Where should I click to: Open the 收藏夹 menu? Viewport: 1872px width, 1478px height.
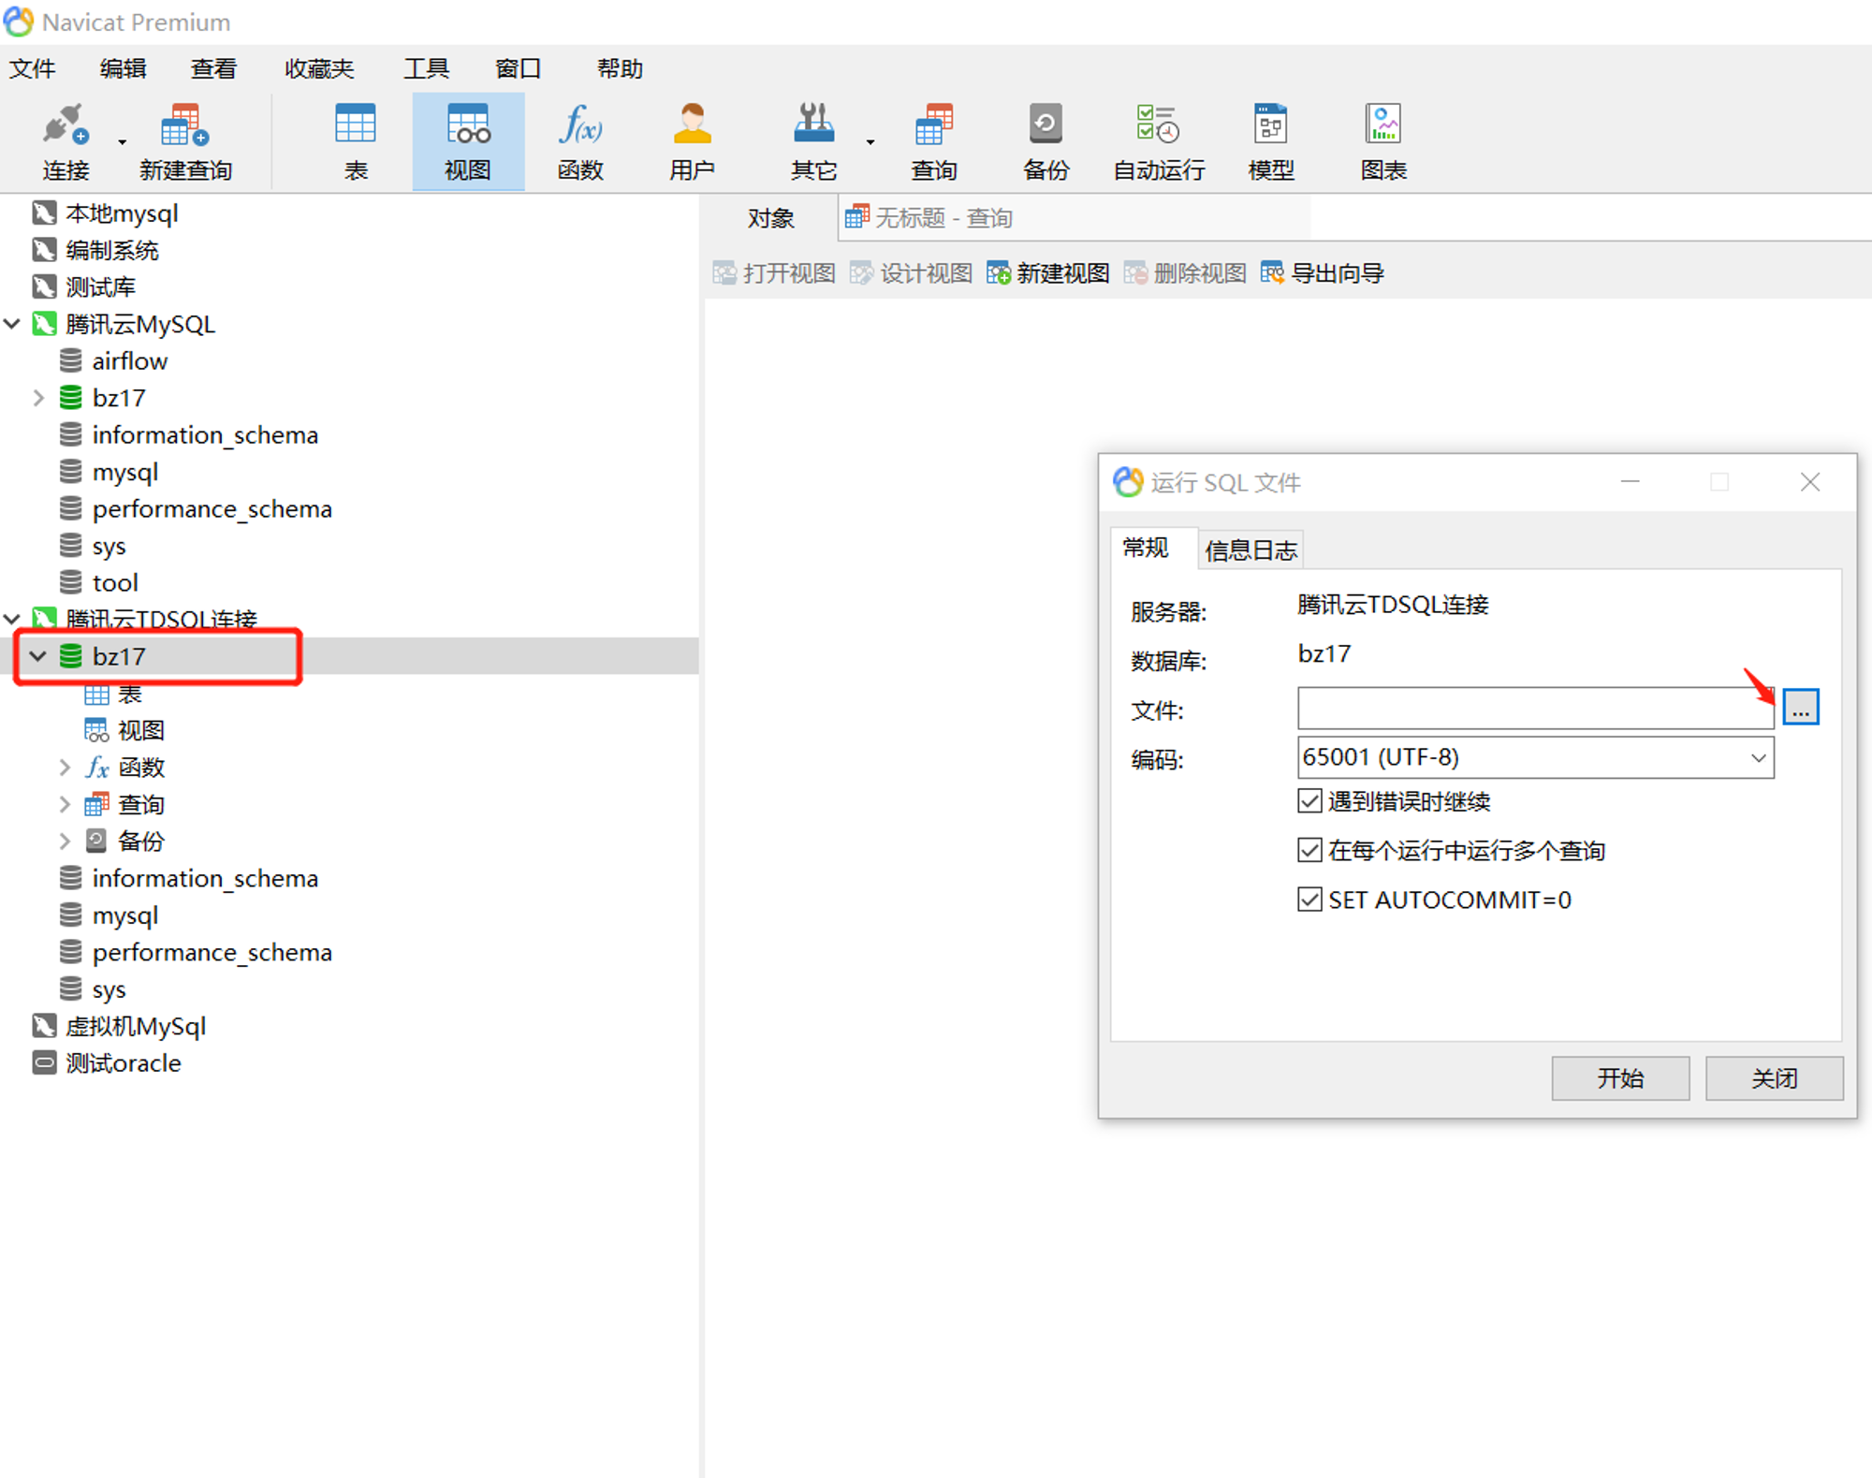[319, 68]
